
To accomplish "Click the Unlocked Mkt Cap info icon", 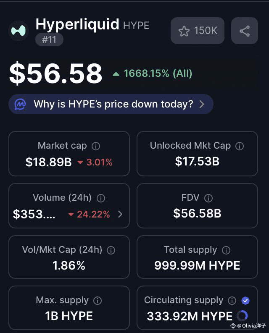I will [x=240, y=146].
